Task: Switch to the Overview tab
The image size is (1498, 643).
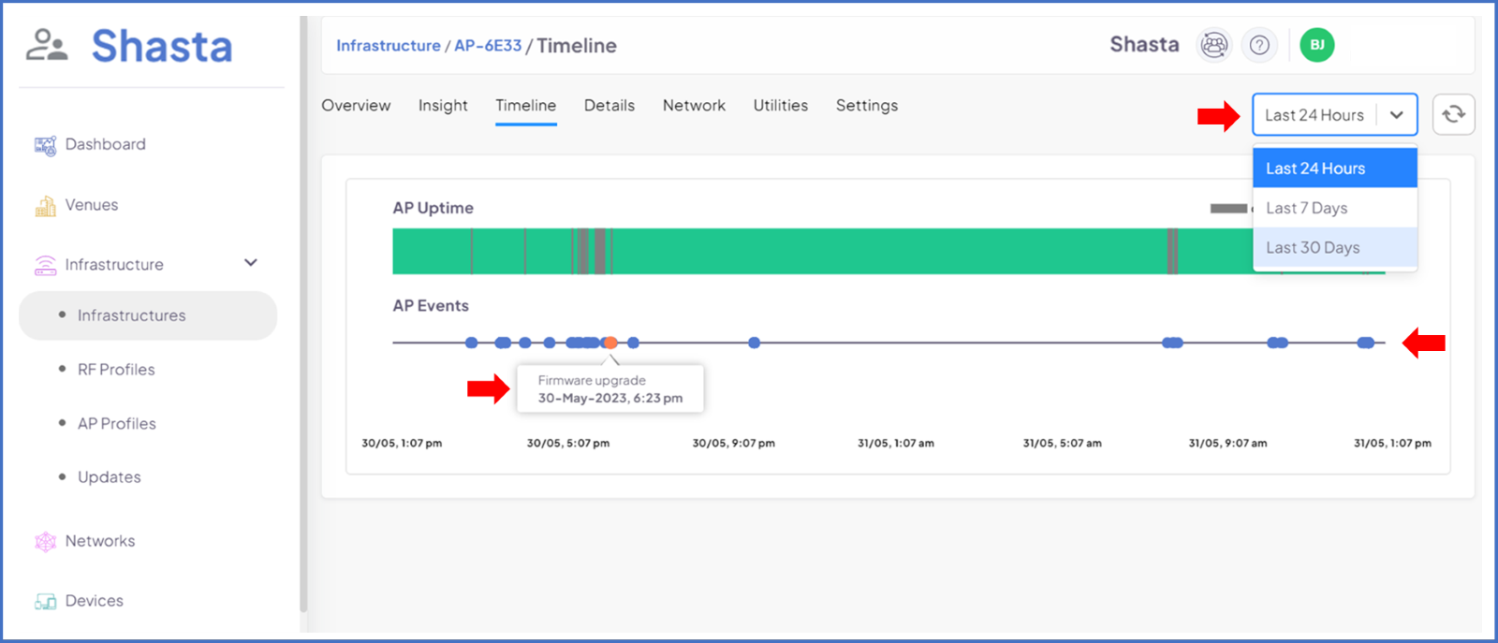Action: pos(356,106)
